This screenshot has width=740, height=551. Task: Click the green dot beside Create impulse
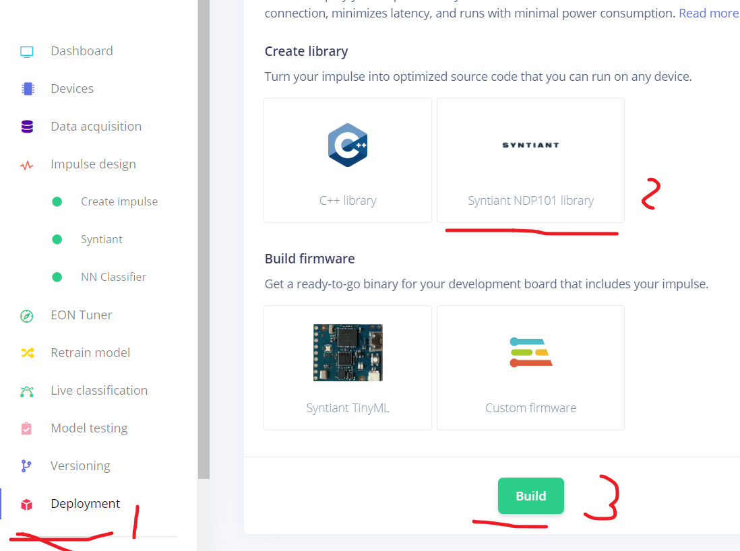pos(57,202)
